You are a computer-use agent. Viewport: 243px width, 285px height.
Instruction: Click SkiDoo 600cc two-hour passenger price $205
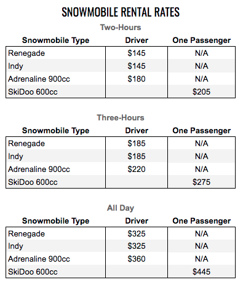pos(201,92)
